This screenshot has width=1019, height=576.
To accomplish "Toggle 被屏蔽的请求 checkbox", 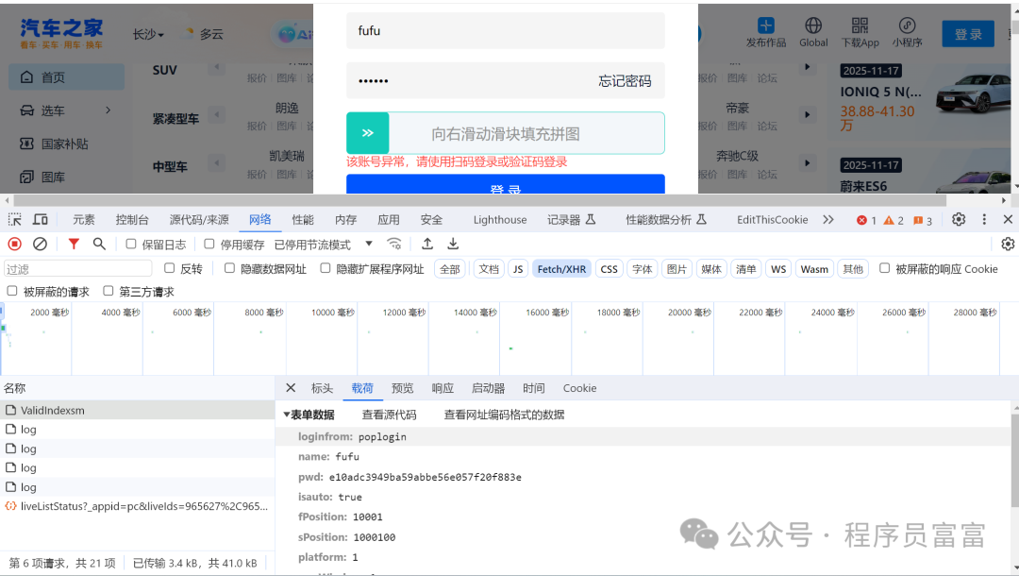I will (11, 291).
